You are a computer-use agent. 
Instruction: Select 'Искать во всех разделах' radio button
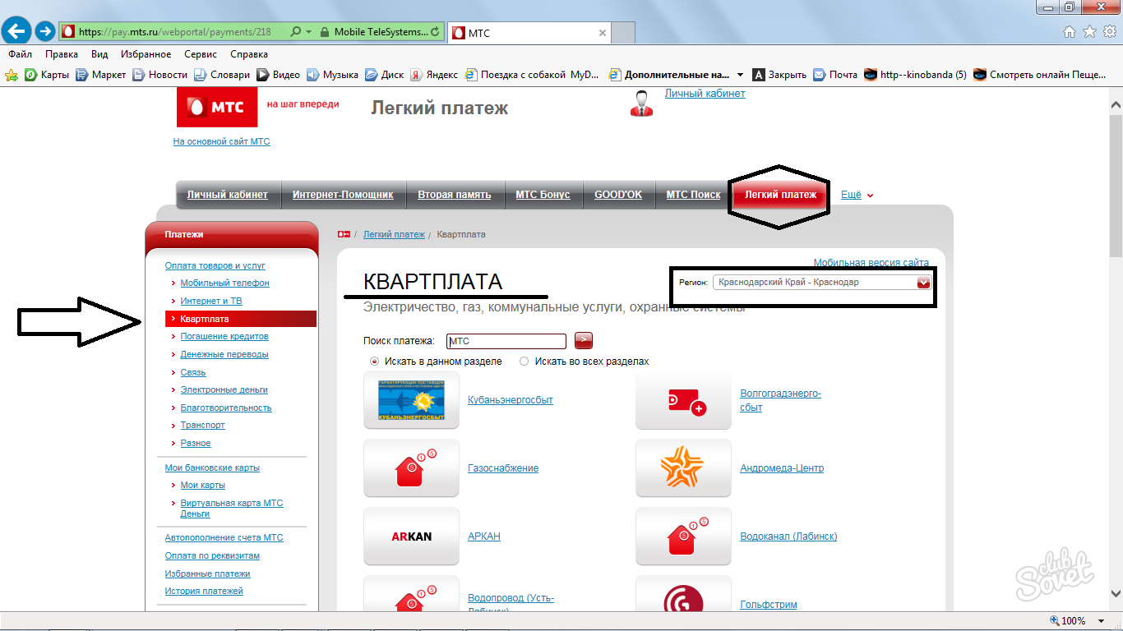524,362
